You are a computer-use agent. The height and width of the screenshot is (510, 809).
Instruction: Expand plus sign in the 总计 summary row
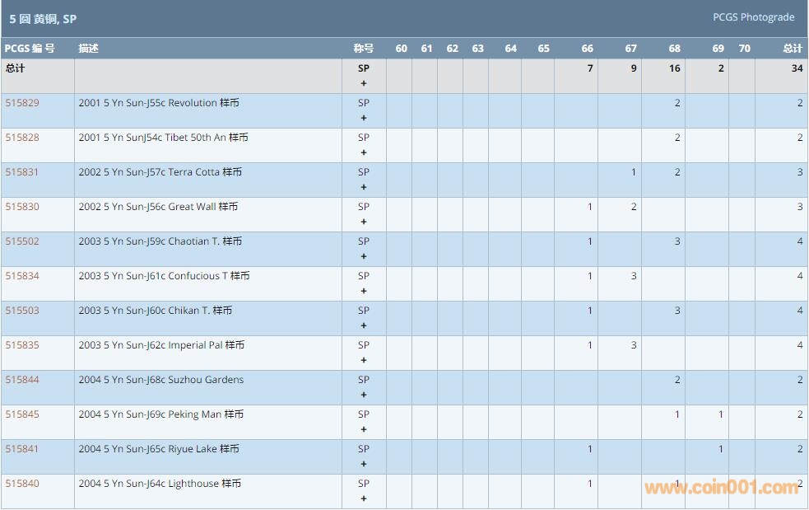pos(364,83)
